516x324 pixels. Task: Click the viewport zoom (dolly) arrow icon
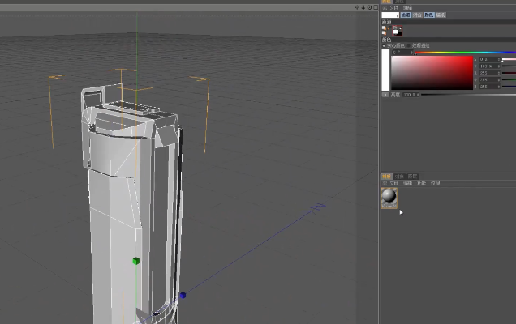pos(363,7)
